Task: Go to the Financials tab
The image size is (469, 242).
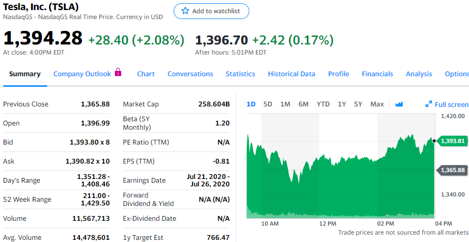Action: pyautogui.click(x=377, y=74)
